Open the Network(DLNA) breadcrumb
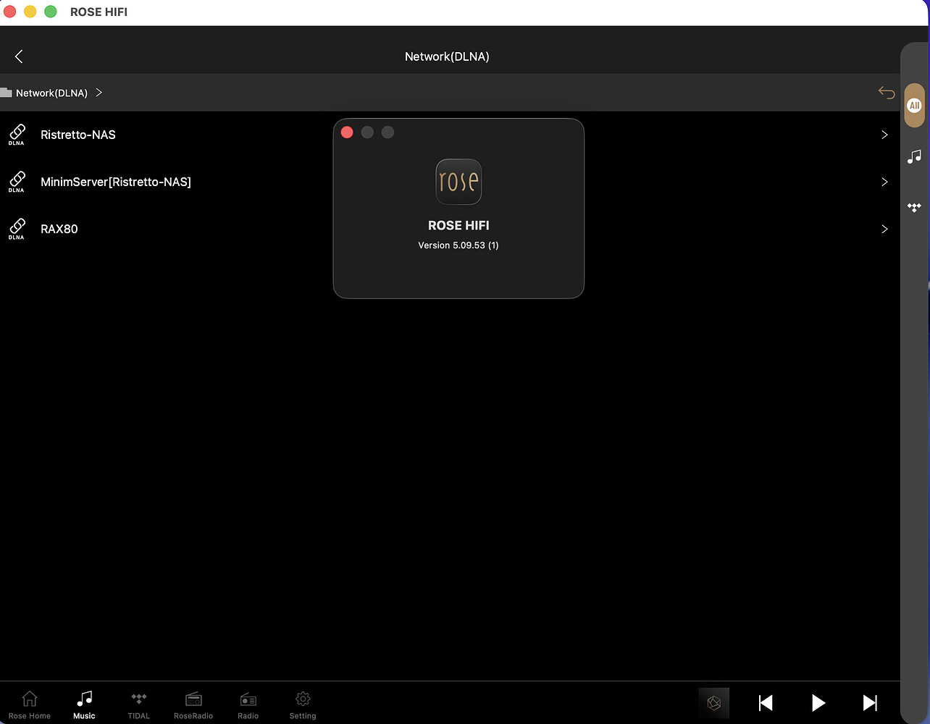Image resolution: width=930 pixels, height=724 pixels. (x=52, y=93)
